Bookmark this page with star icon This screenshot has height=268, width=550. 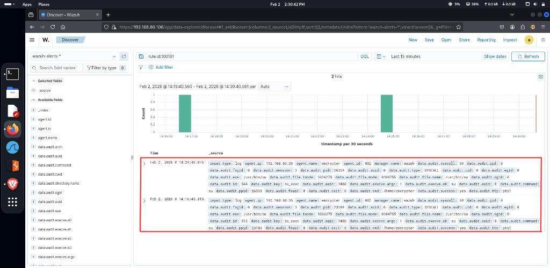coord(459,27)
